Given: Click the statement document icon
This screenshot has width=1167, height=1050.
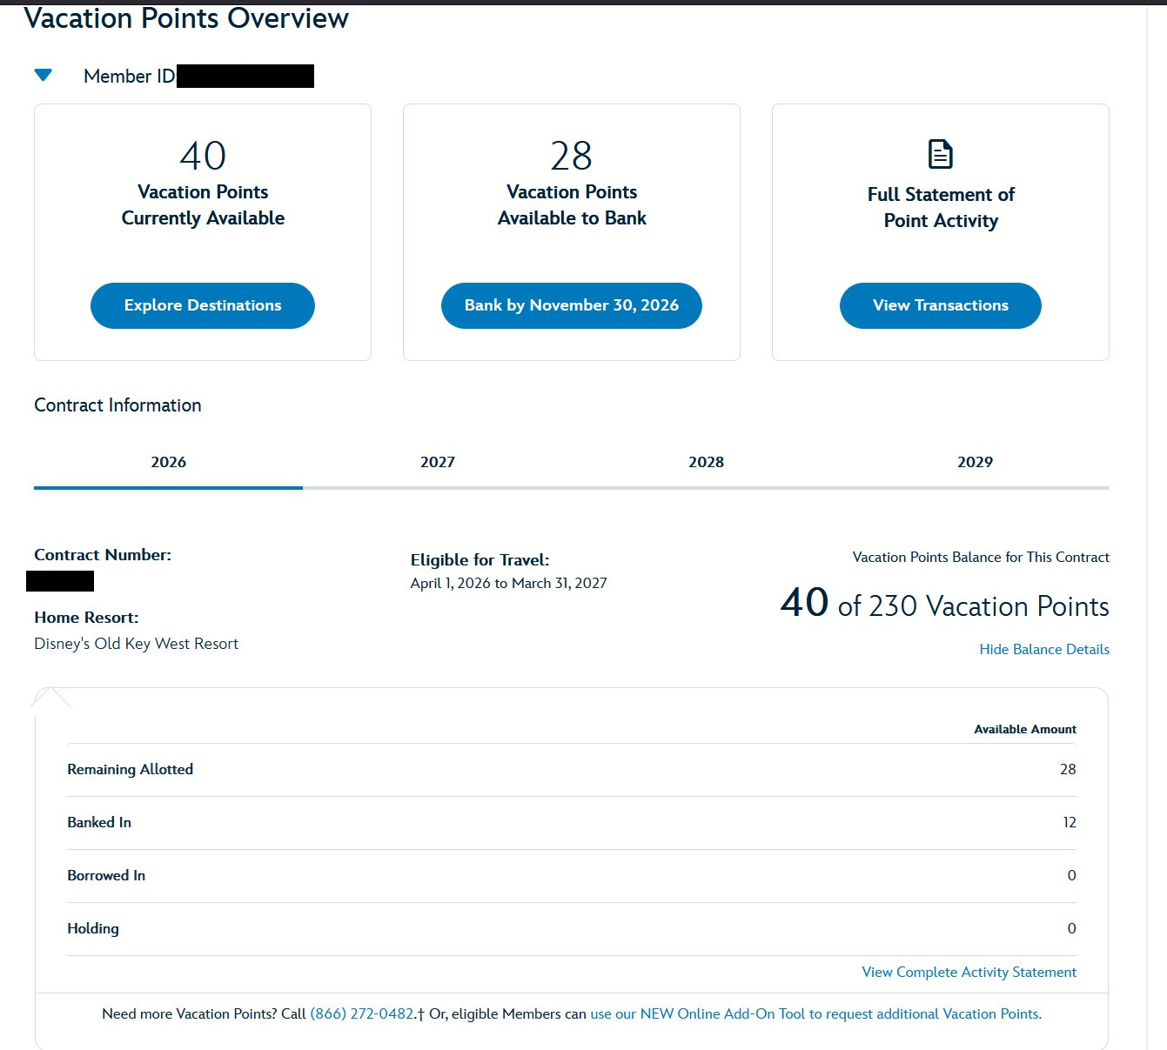Looking at the screenshot, I should tap(940, 154).
